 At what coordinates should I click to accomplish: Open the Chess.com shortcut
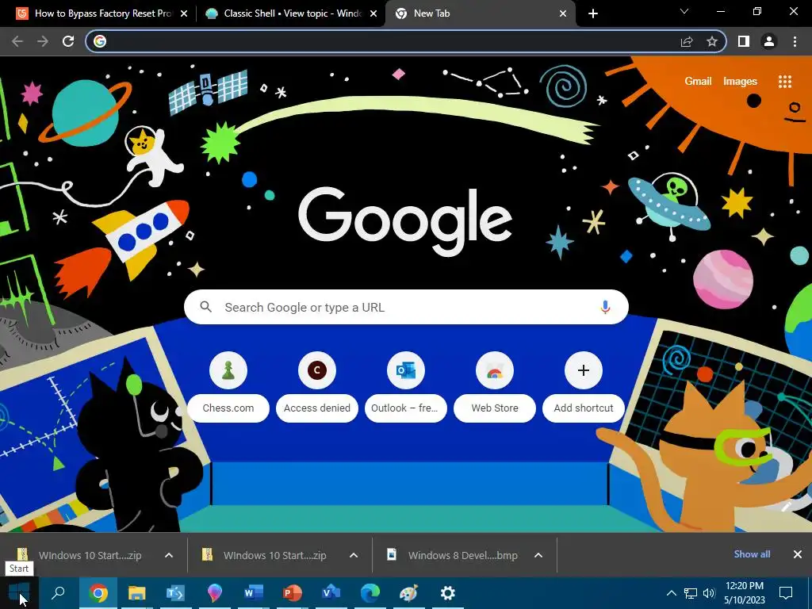point(228,386)
